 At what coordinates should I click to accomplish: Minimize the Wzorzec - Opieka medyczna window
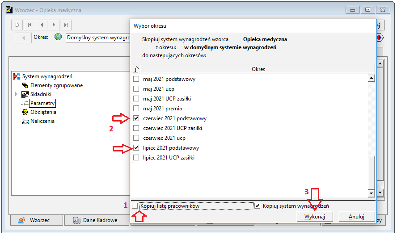[352, 10]
